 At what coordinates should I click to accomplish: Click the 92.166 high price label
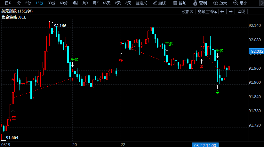pos(60,26)
